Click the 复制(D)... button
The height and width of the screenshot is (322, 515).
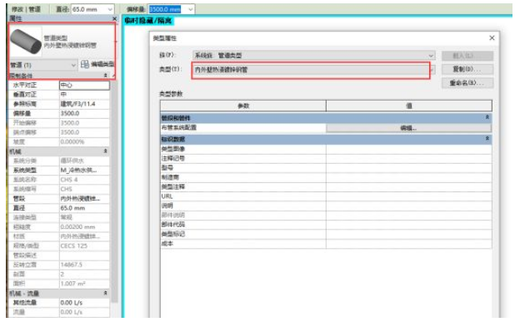point(467,69)
